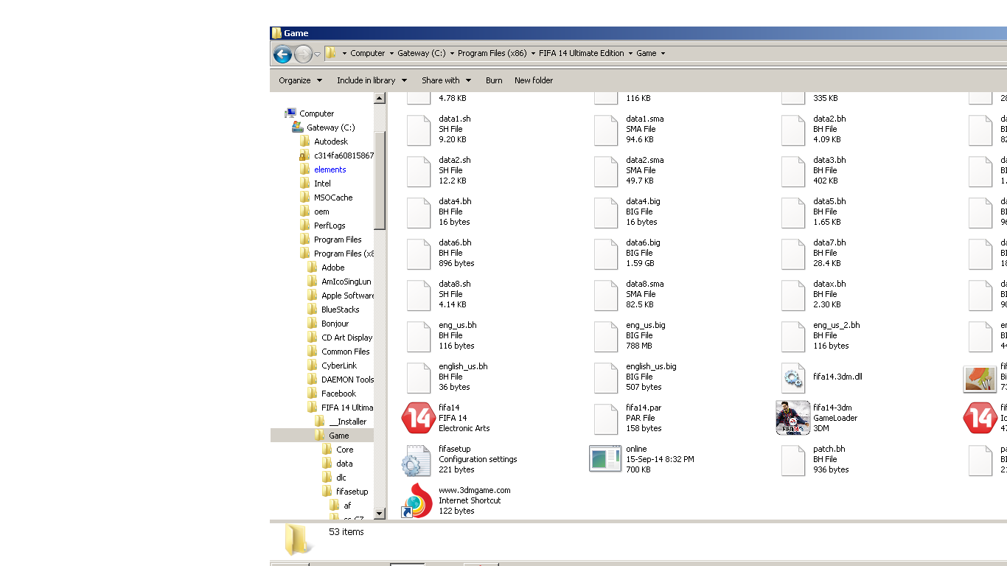Click the Gateway (C:) drive icon in tree
Screen dimensions: 1007x566
tap(298, 127)
